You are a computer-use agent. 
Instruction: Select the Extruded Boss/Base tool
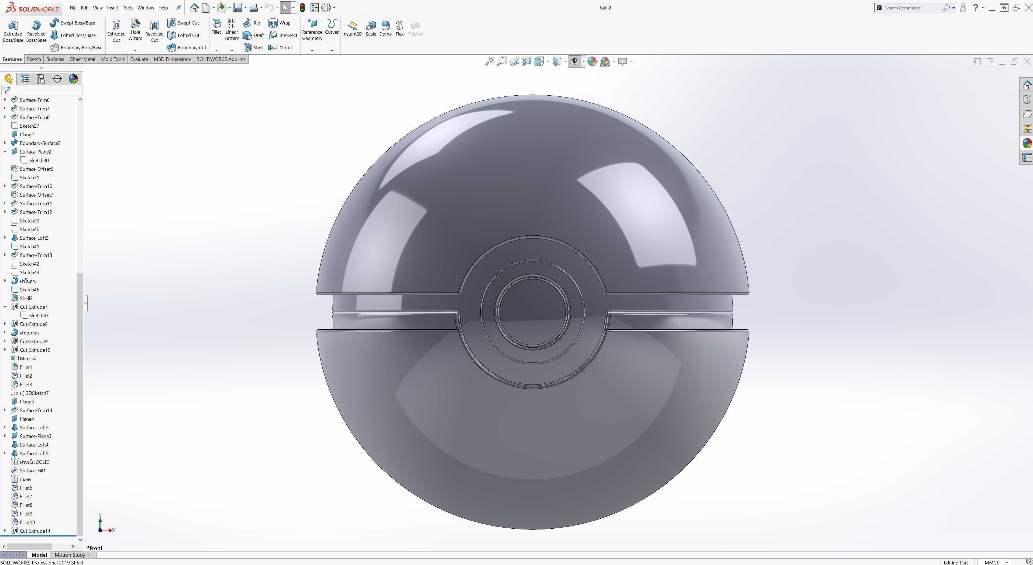13,31
